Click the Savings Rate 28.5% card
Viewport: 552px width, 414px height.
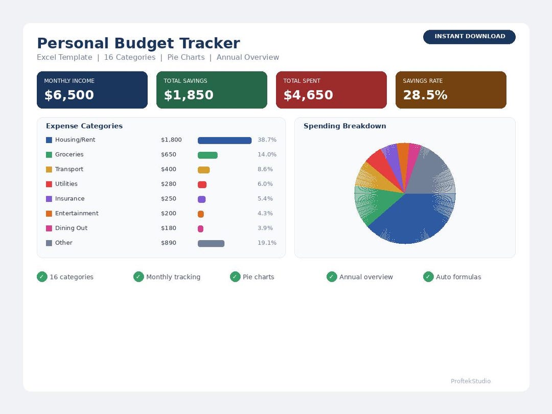[x=451, y=90]
